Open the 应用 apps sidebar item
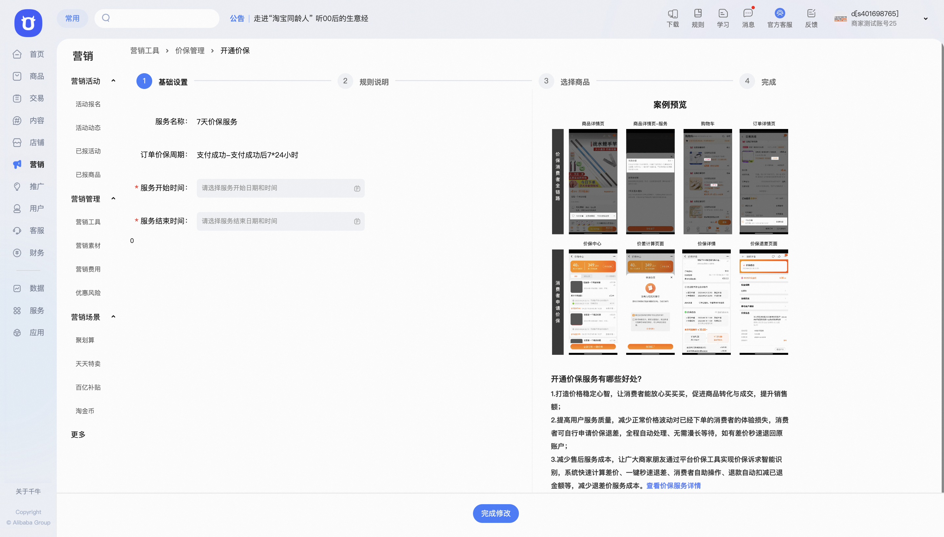944x537 pixels. (28, 333)
